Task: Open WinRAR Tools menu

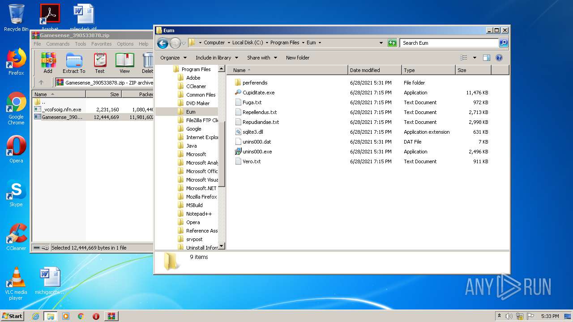Action: [81, 44]
